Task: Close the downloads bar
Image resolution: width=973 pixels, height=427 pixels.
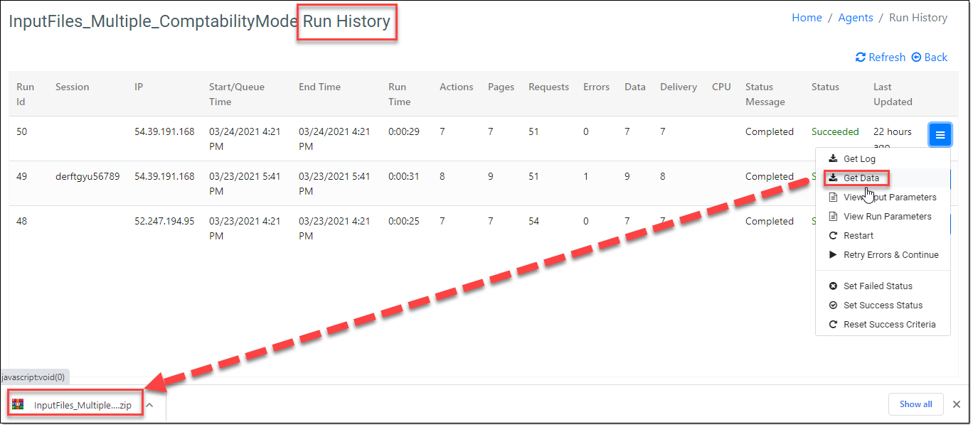Action: point(957,404)
